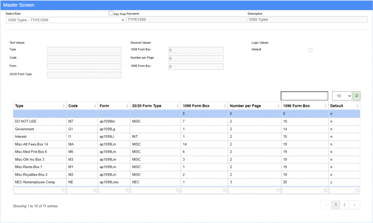Open the Select Rule dropdown

click(x=65, y=20)
